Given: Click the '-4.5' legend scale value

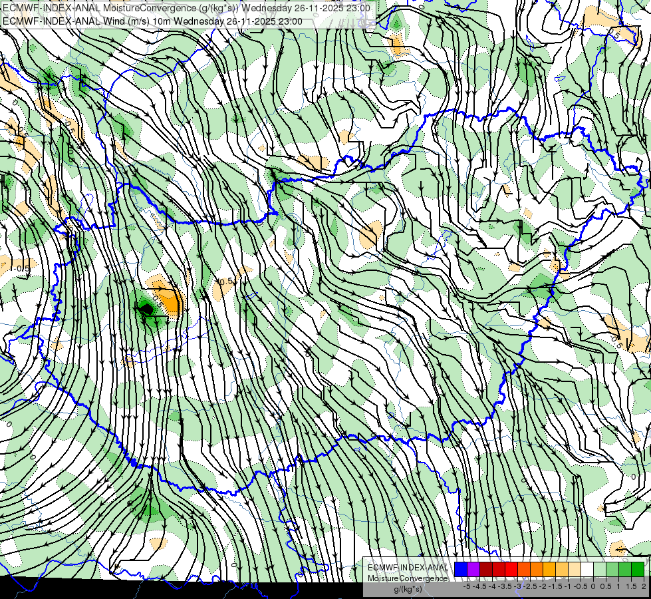Looking at the screenshot, I should 479,586.
